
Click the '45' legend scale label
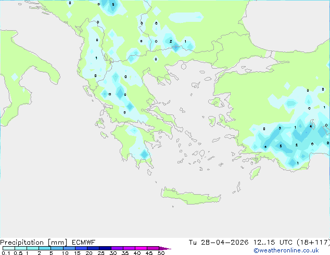point(149,253)
